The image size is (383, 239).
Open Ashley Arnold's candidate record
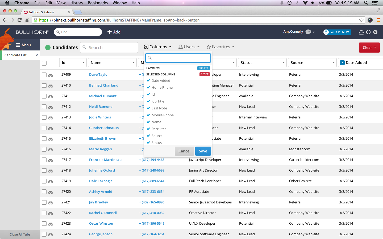pyautogui.click(x=101, y=192)
